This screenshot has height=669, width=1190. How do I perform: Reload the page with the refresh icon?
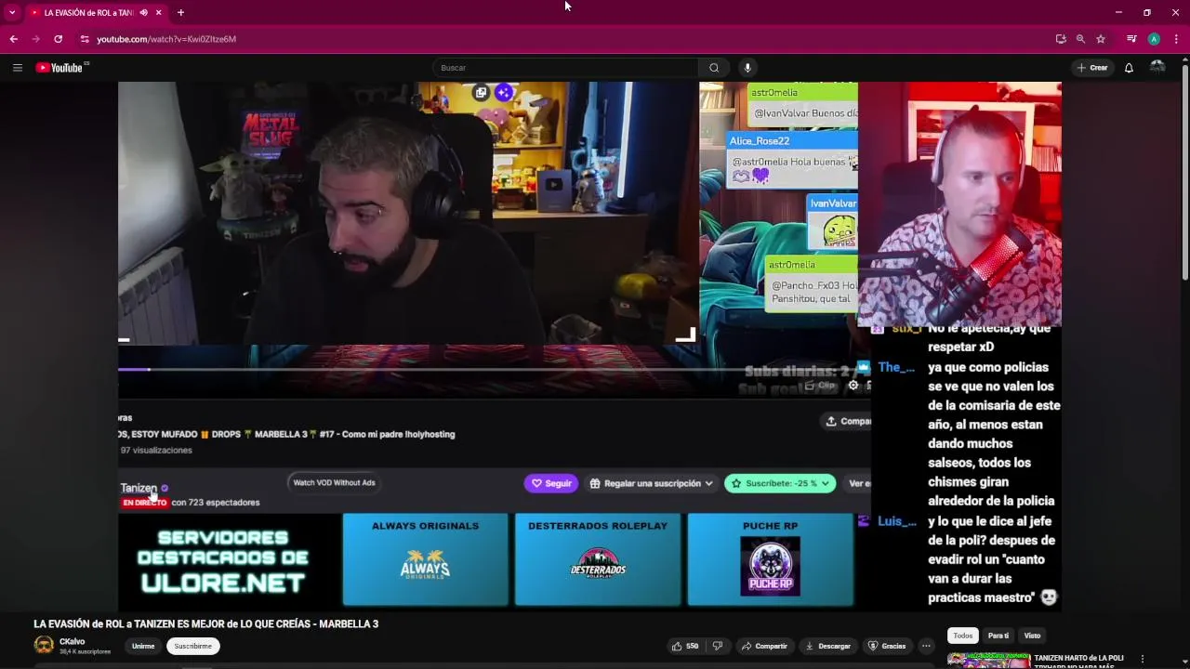click(x=58, y=39)
